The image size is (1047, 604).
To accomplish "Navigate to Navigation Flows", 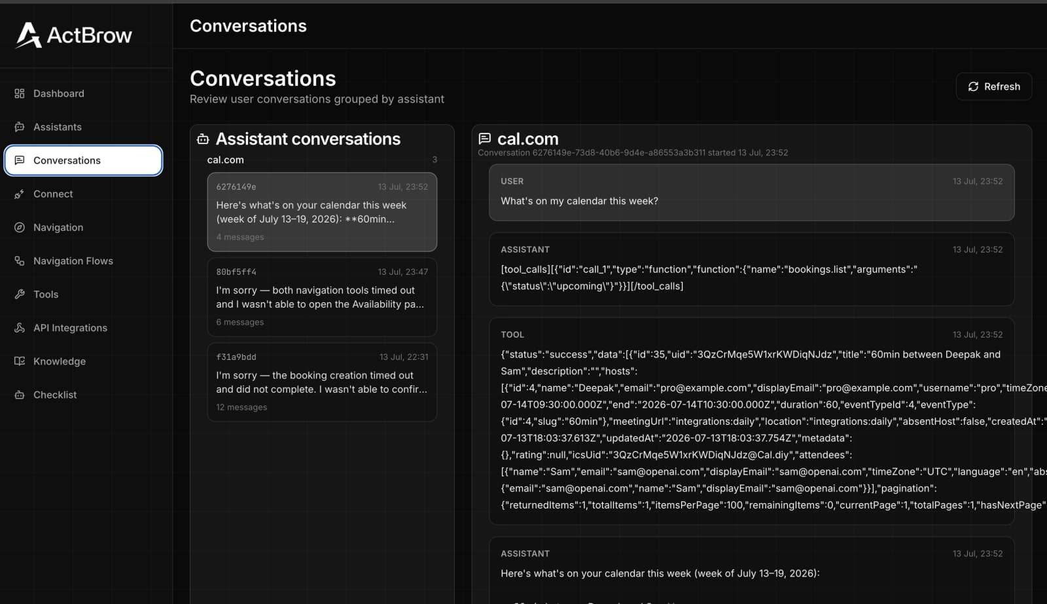I will coord(83,260).
